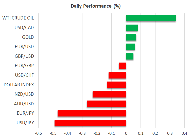Select the USD/CAD green bar
Screen dimensions: 191x138
(x=132, y=28)
